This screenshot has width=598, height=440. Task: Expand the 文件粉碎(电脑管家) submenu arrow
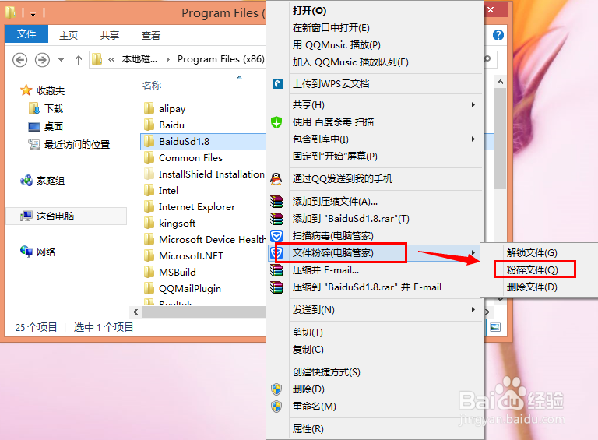[x=473, y=253]
